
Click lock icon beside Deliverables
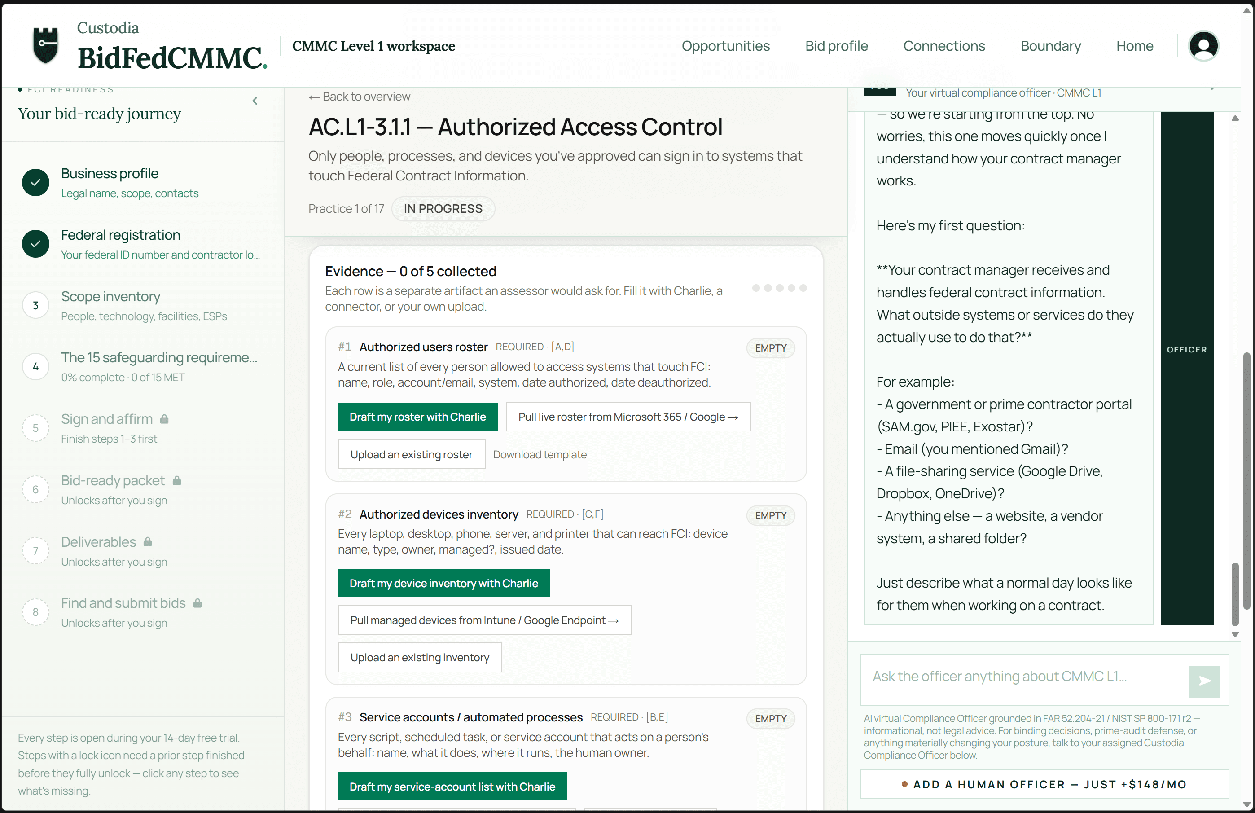(x=148, y=541)
